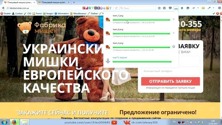Click the team_5.png file name

(x=118, y=43)
